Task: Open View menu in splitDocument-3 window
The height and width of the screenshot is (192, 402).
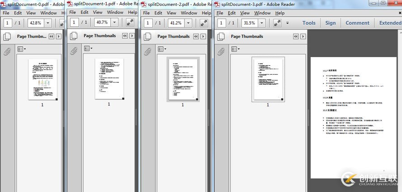Action: tap(245, 13)
